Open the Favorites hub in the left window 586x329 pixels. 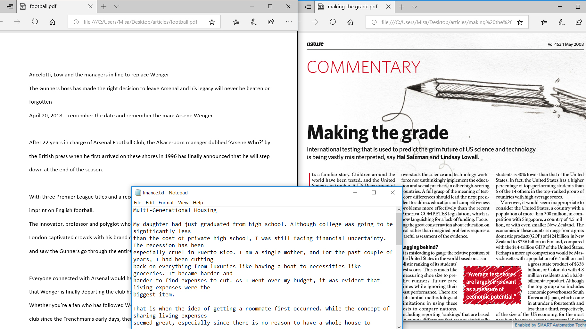point(236,22)
